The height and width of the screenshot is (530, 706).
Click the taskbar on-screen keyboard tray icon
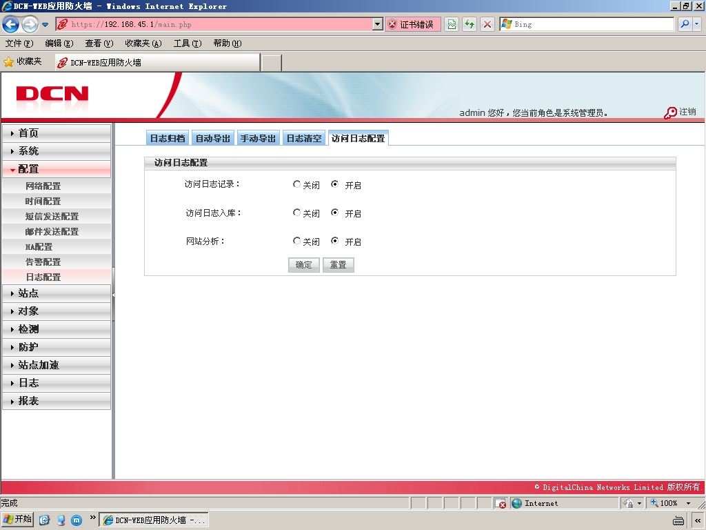click(x=678, y=520)
